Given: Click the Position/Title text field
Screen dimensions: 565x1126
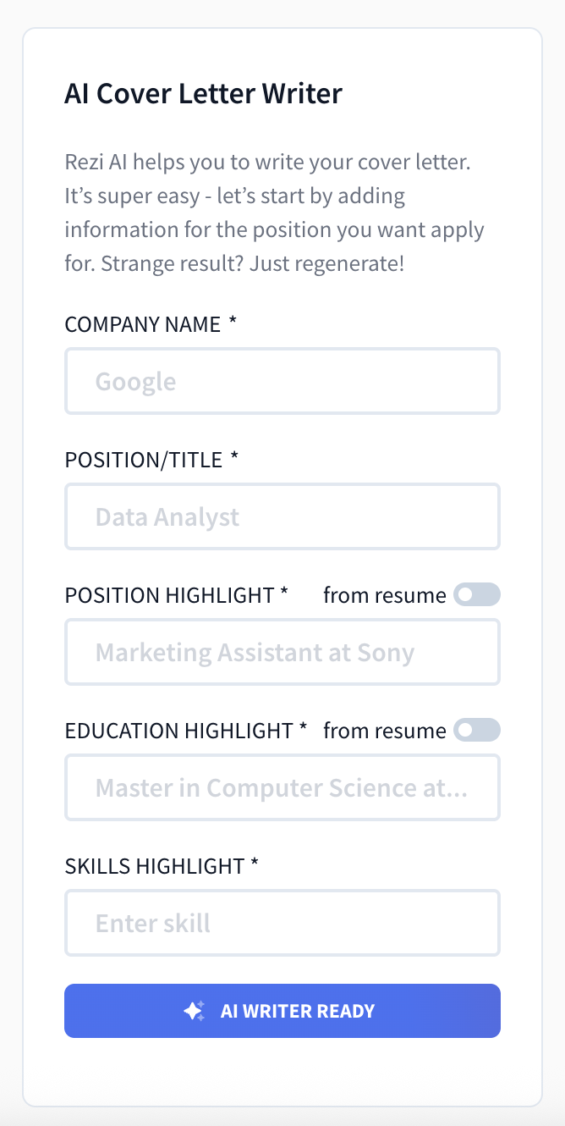Looking at the screenshot, I should [x=282, y=516].
